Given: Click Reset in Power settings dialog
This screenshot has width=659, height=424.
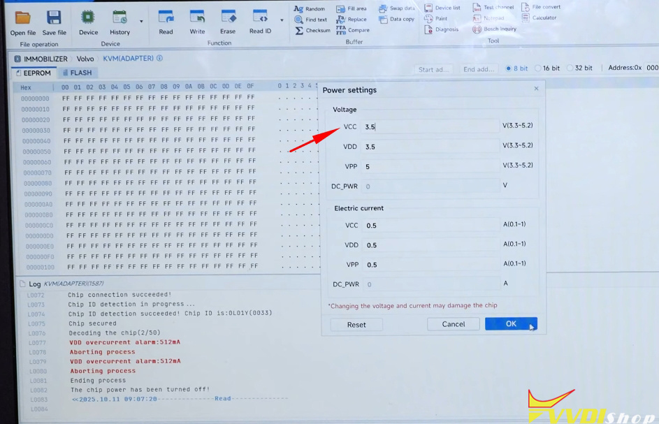Looking at the screenshot, I should tap(356, 325).
